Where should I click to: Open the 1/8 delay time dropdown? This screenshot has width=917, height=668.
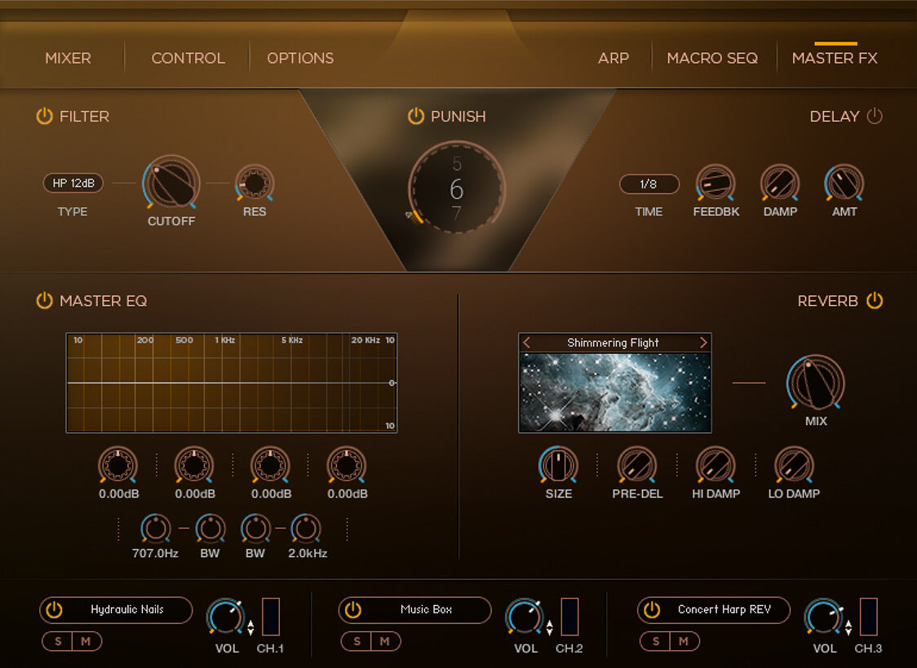coord(649,184)
